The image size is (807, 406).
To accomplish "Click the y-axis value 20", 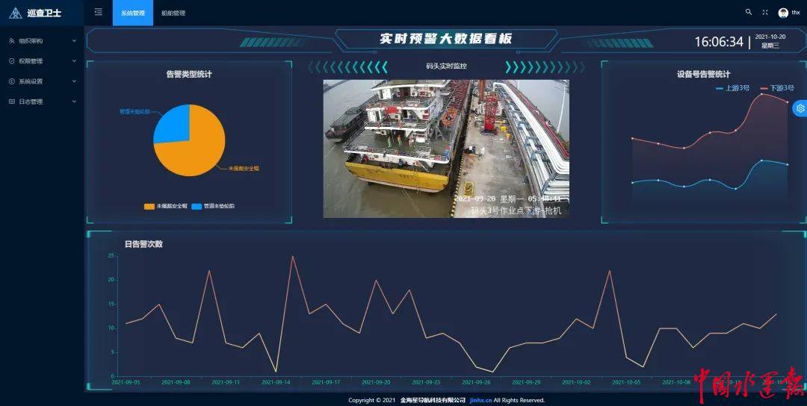I will (x=111, y=280).
